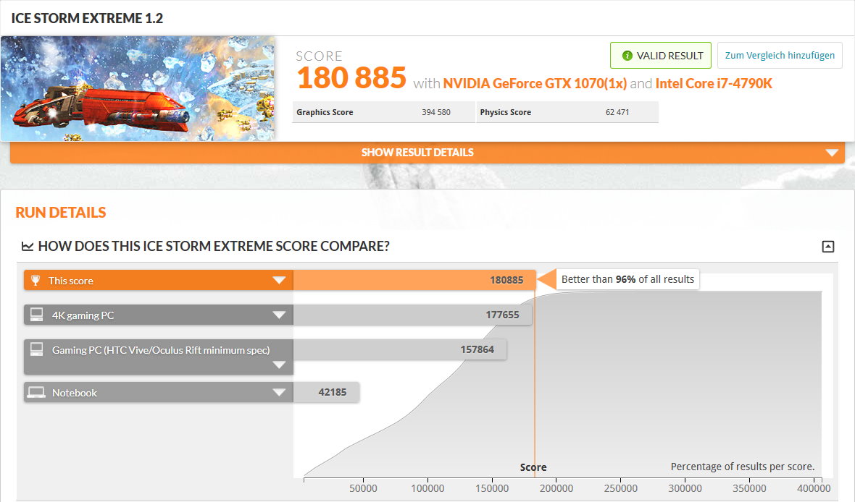Click the chart icon before the compare heading
The height and width of the screenshot is (502, 855).
click(28, 247)
